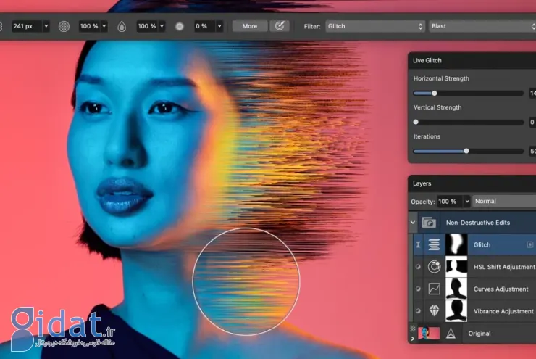Click the flow droplet icon in toolbar
Screen dimensions: 536x359
point(122,26)
